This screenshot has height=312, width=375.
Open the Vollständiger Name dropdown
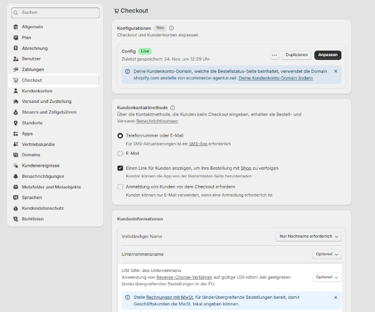coord(309,236)
